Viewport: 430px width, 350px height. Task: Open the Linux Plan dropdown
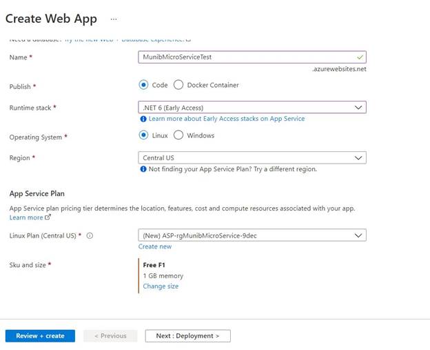point(252,235)
